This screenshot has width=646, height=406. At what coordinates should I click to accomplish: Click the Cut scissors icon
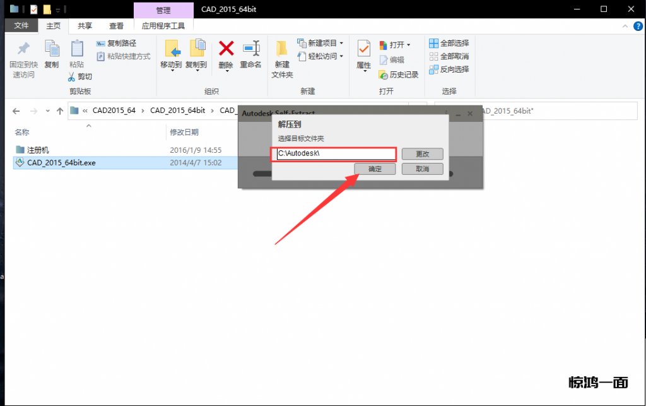(73, 76)
